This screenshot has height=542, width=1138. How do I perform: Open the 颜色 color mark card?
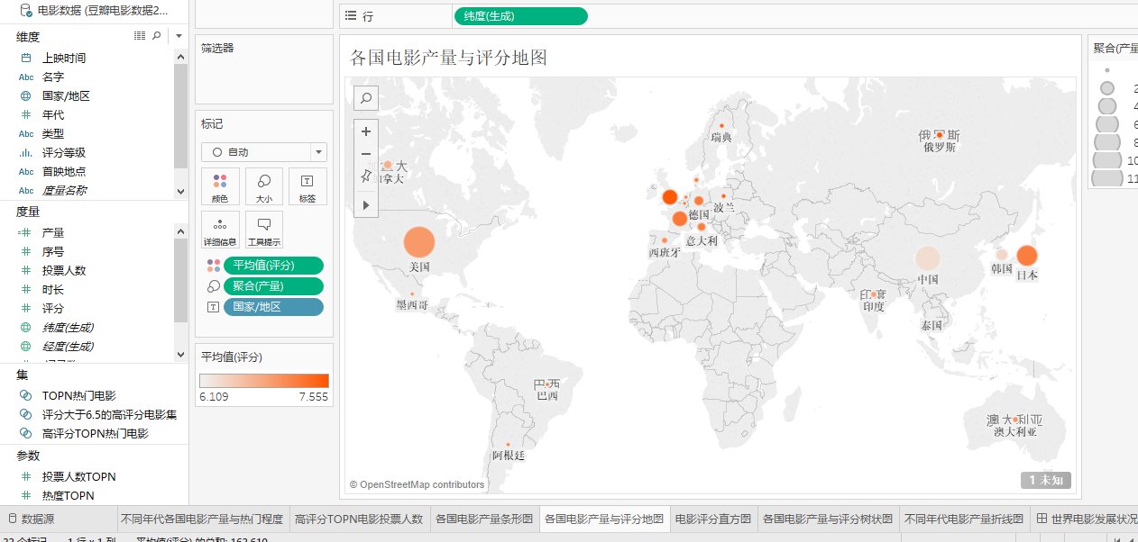tap(220, 185)
